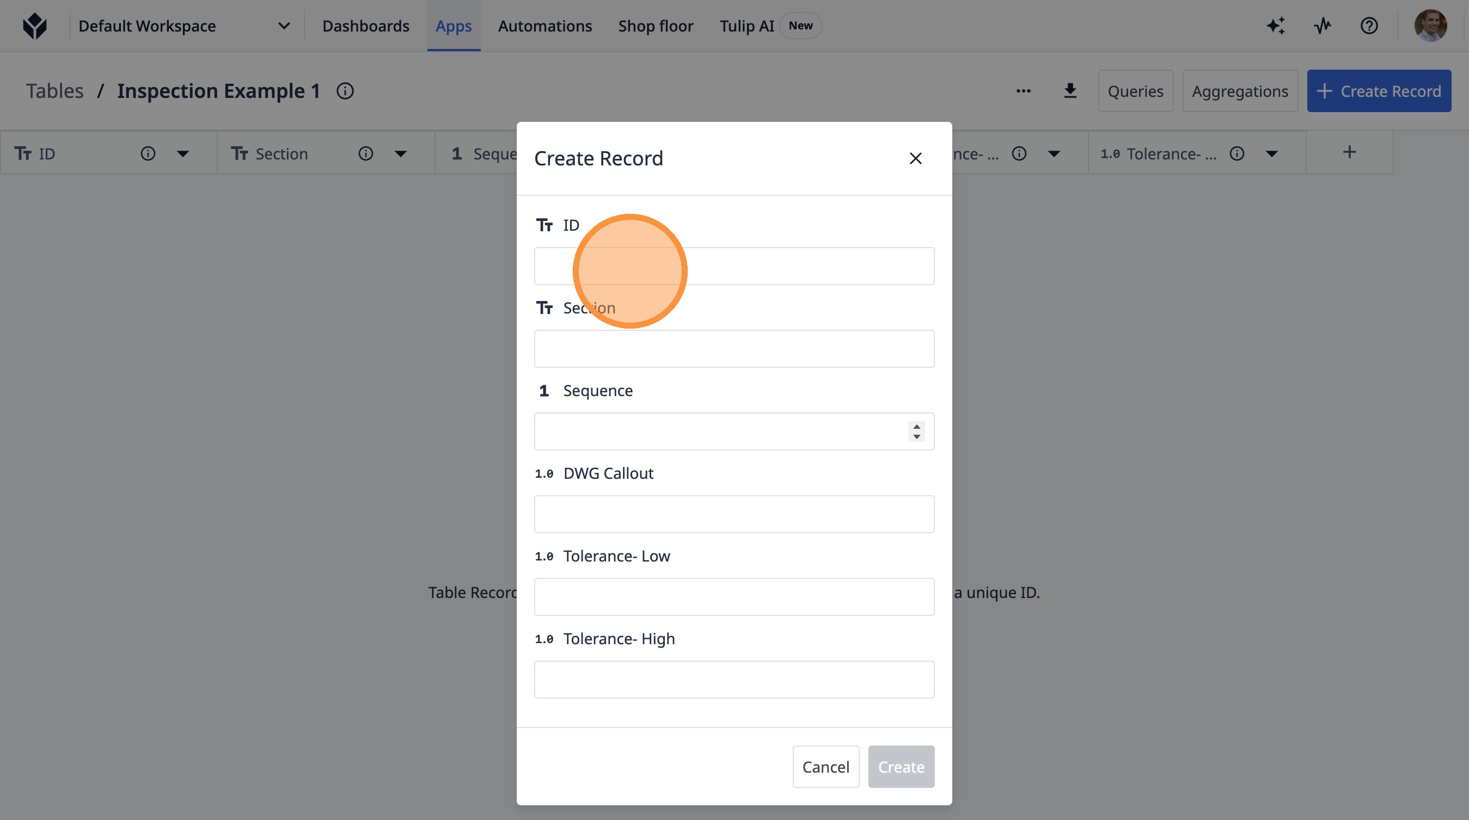
Task: Add a new table column with plus
Action: coord(1349,152)
